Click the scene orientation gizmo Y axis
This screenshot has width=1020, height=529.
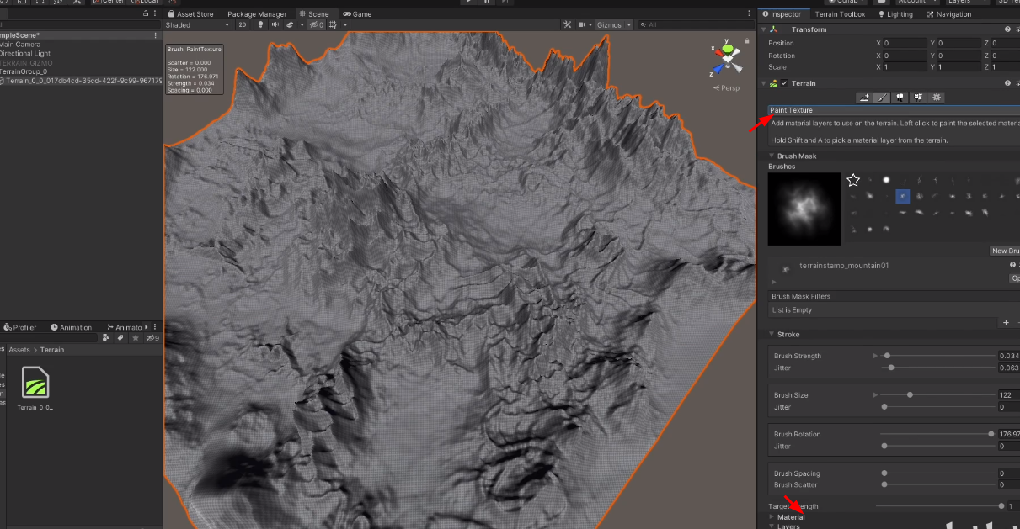(x=727, y=48)
